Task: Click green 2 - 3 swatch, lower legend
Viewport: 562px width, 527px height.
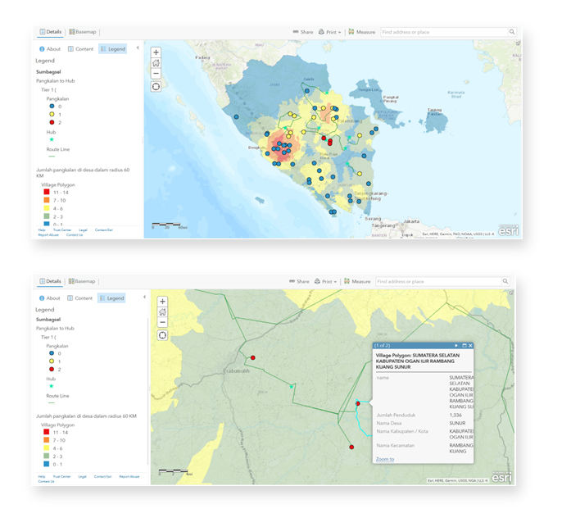Action: coord(46,456)
